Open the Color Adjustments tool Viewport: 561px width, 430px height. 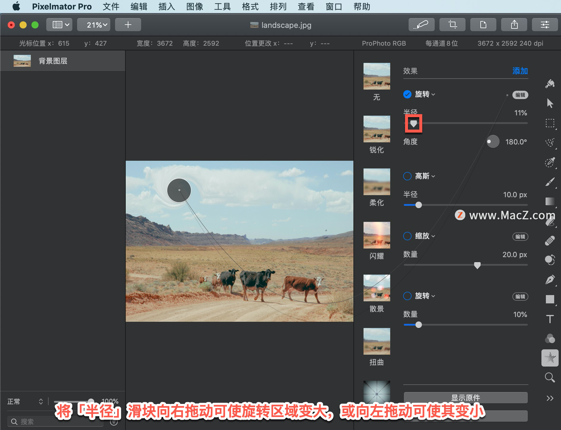click(550, 338)
